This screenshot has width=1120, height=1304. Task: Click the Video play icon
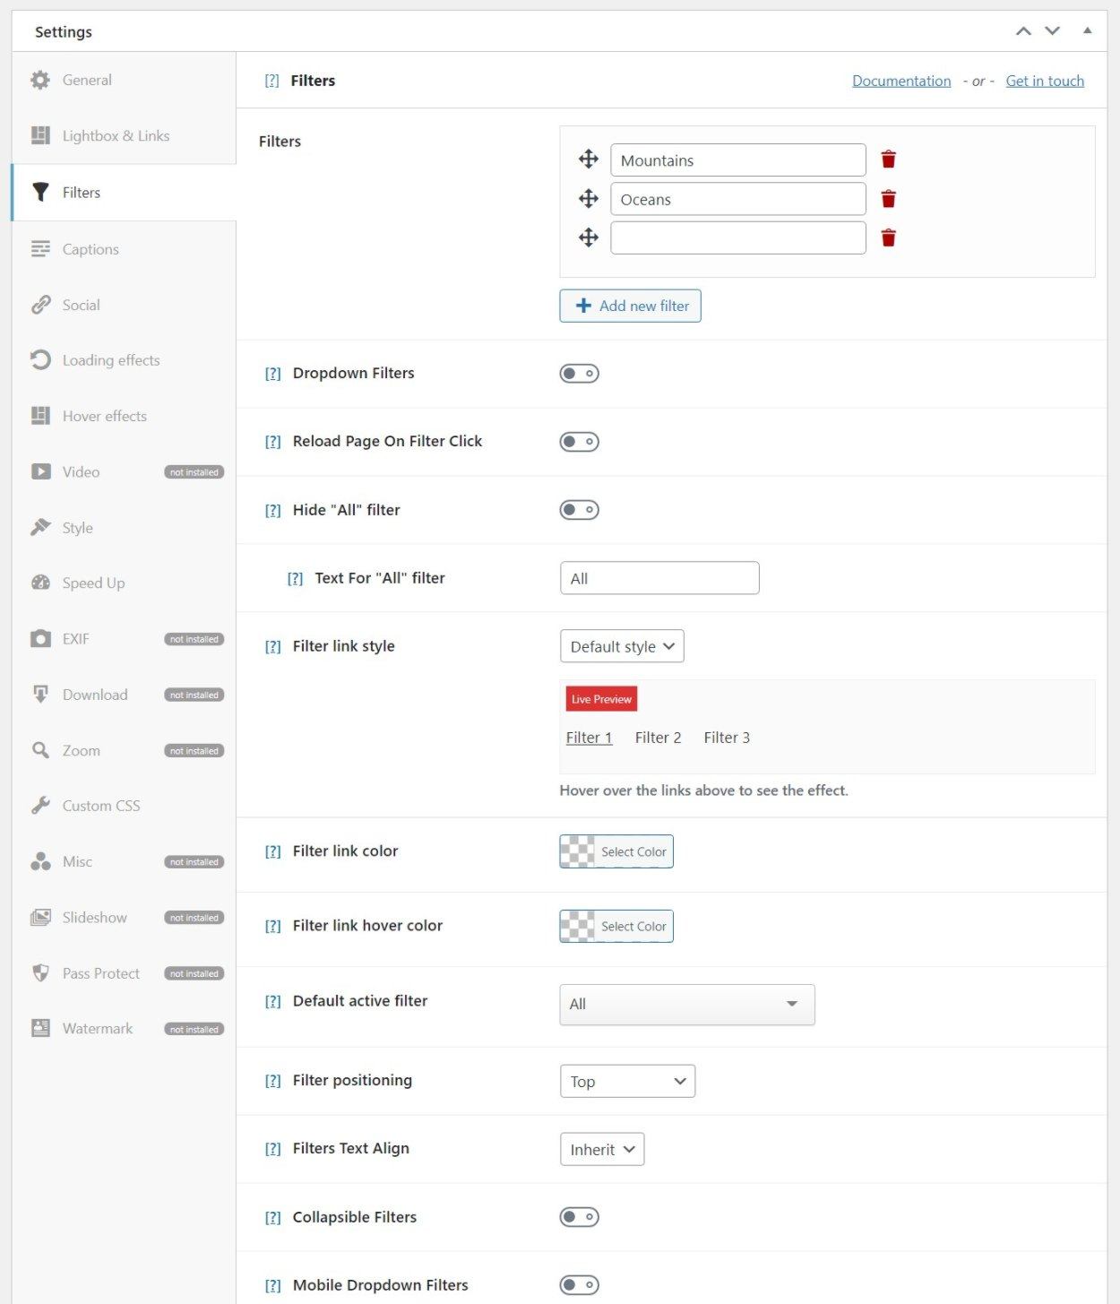[x=40, y=471]
